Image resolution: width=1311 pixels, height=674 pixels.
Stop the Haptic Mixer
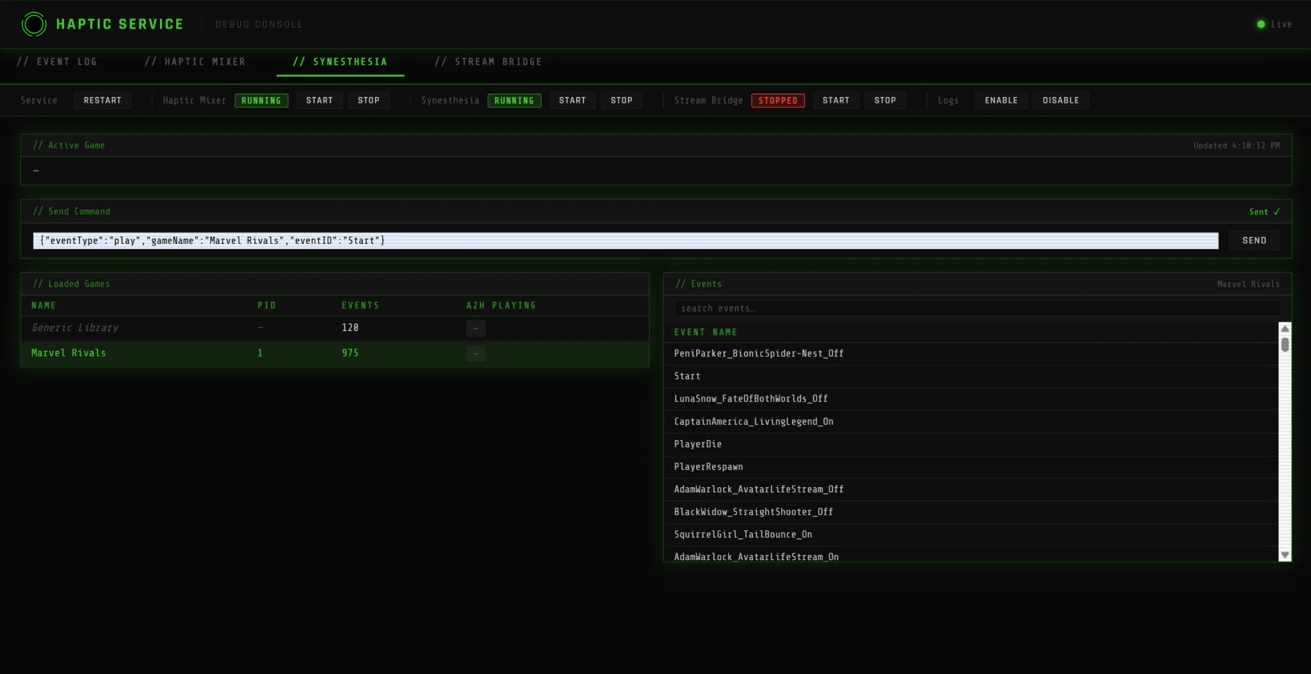[x=368, y=100]
